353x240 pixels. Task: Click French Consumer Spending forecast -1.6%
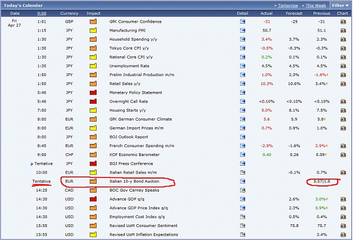(294, 146)
